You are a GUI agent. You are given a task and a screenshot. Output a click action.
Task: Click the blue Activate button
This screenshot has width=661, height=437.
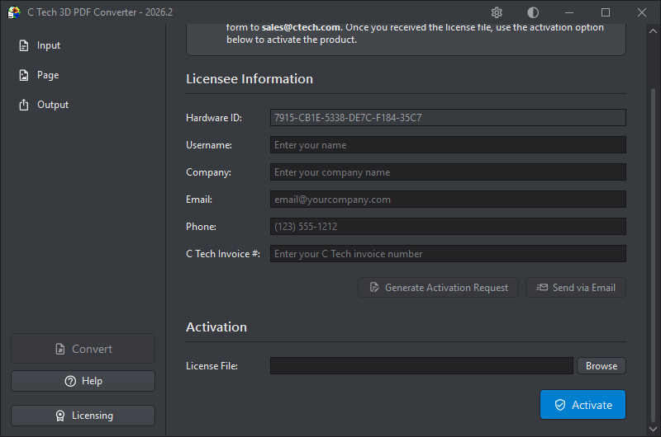(x=583, y=405)
